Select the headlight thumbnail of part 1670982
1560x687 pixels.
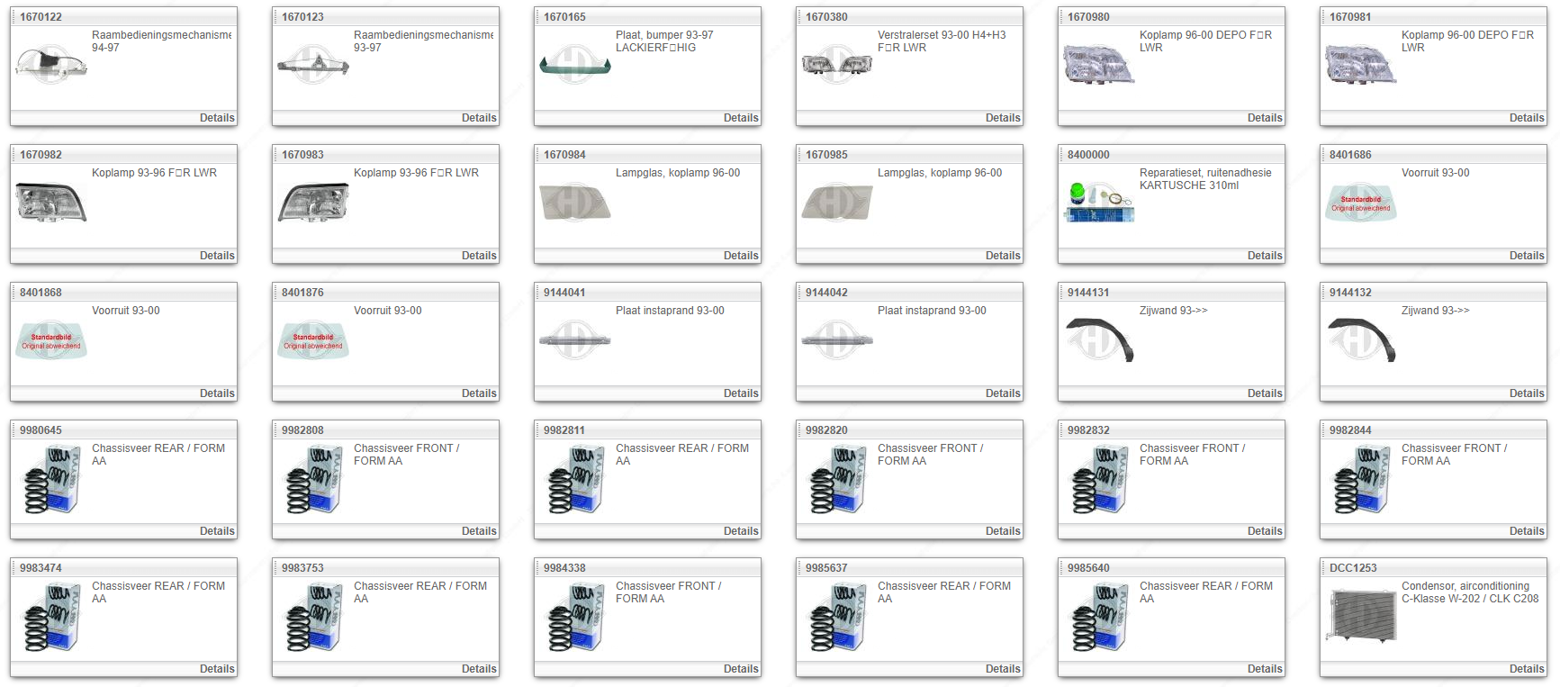[51, 203]
